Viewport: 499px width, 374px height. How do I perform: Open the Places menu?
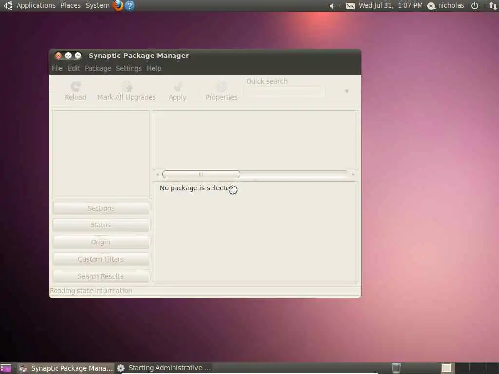71,5
